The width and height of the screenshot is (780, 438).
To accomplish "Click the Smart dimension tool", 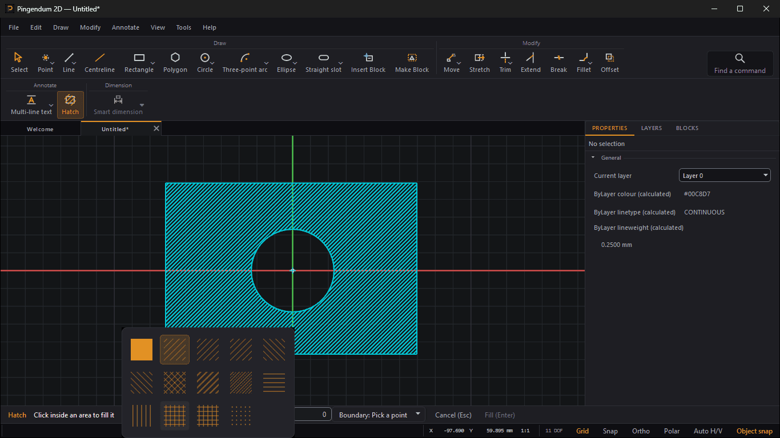I will 118,105.
